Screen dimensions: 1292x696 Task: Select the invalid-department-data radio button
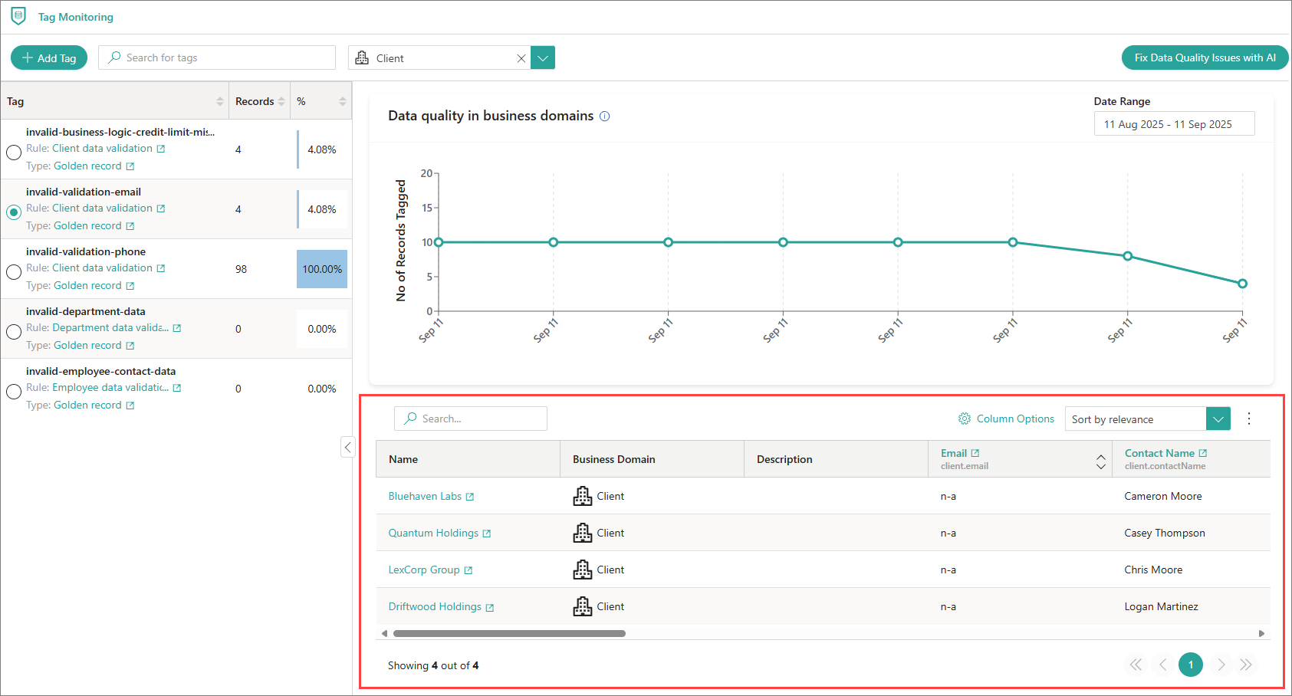14,332
